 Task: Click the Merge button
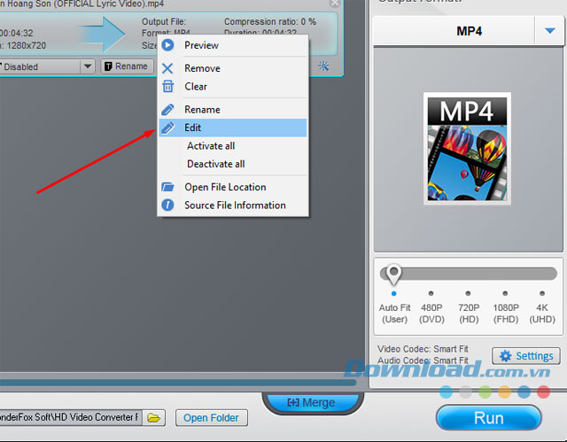[x=313, y=402]
